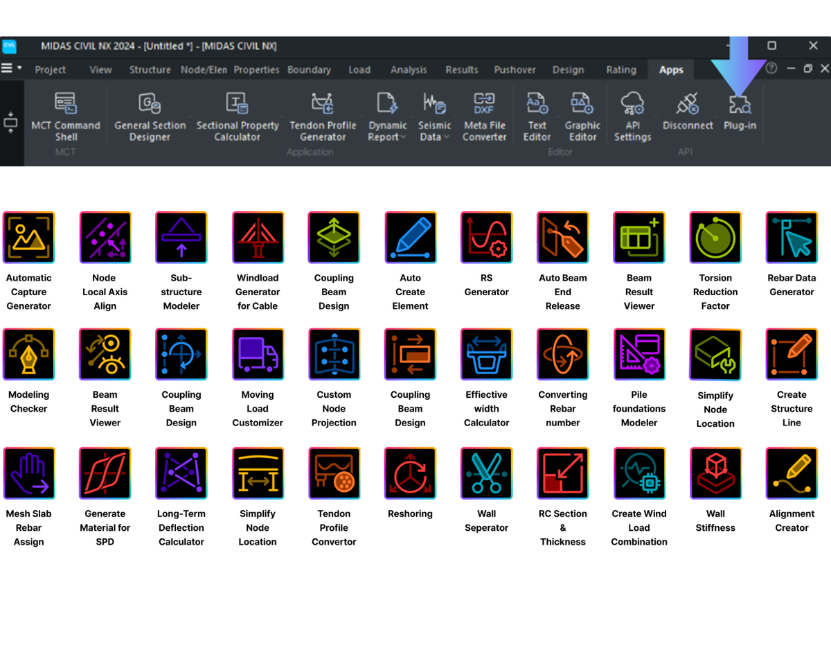Open the Pile foundations Modeler plug-in

pyautogui.click(x=639, y=354)
